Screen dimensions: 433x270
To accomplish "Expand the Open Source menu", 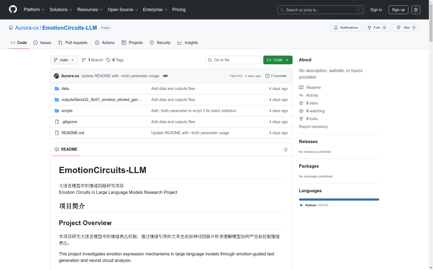I will click(x=123, y=10).
